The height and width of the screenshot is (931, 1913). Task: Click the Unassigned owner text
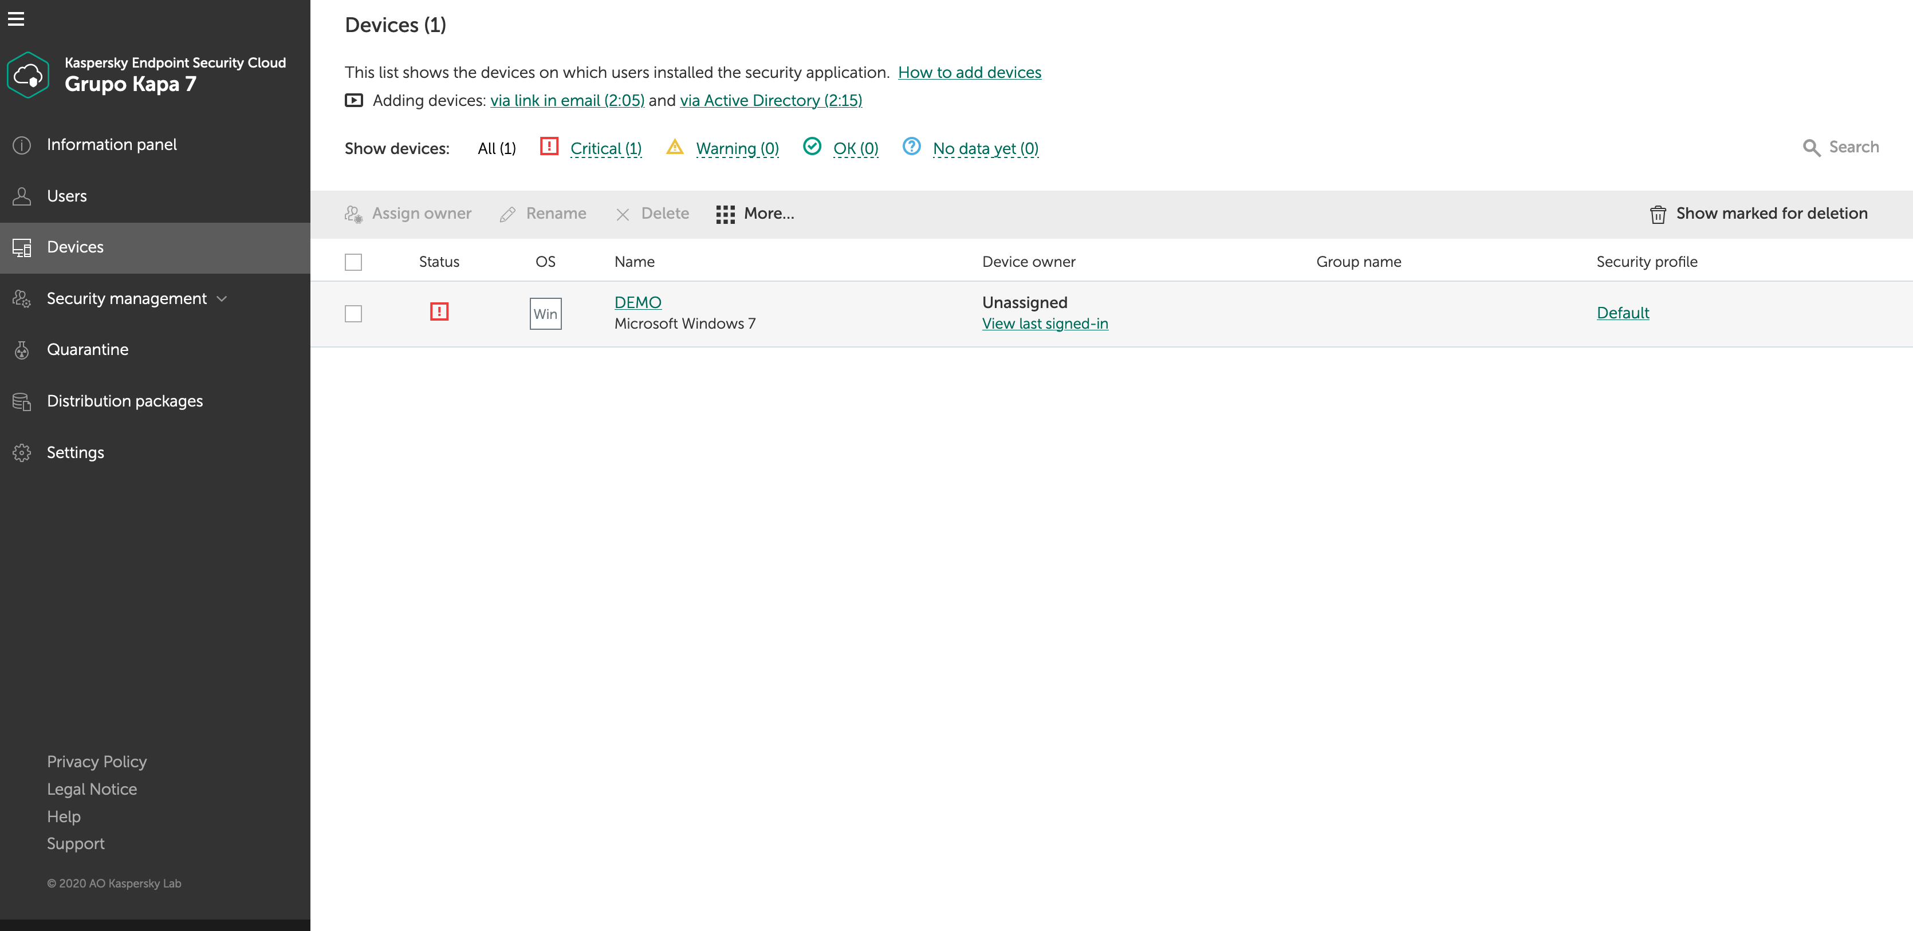pos(1024,302)
